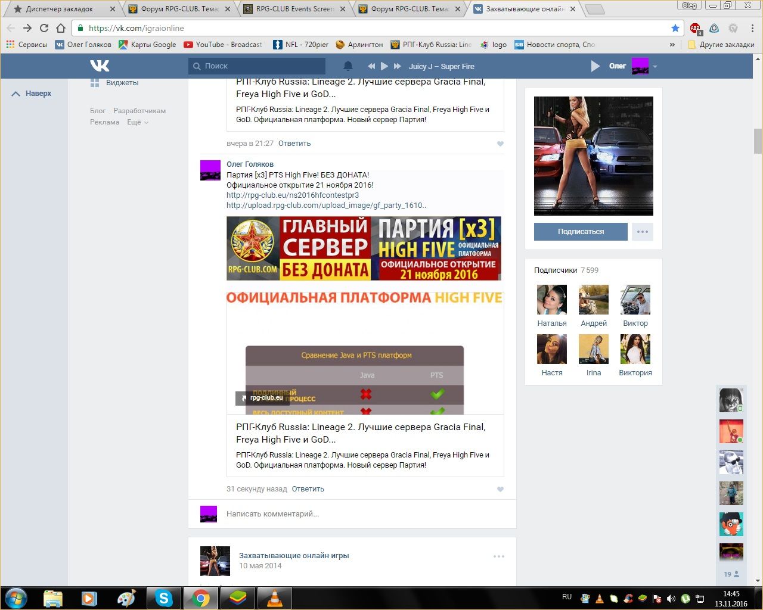Reload the page
The height and width of the screenshot is (610, 763).
tap(44, 28)
